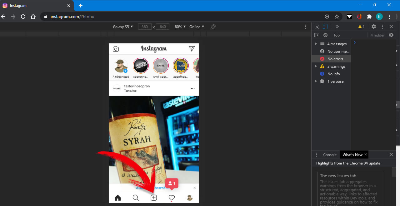400x206 pixels.
Task: Click the new follower notification bubble
Action: (x=172, y=184)
